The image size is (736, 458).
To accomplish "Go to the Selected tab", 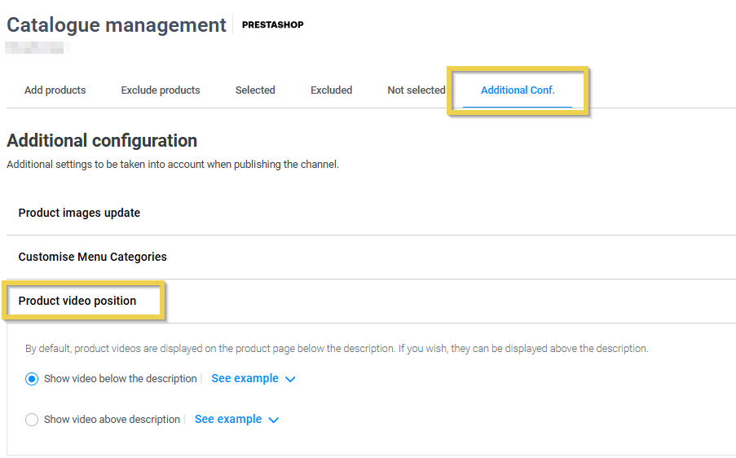I will [255, 90].
